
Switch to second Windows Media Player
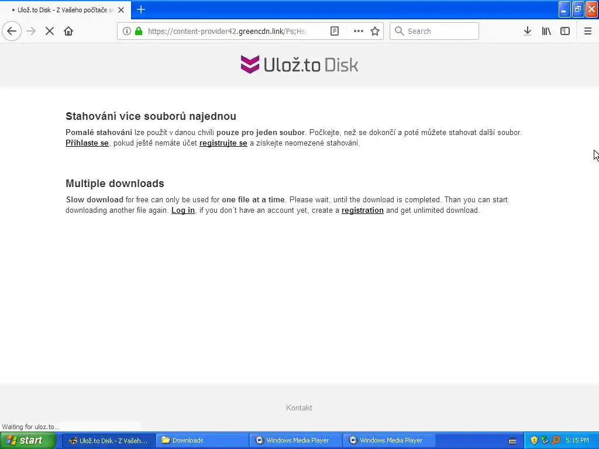click(x=389, y=440)
